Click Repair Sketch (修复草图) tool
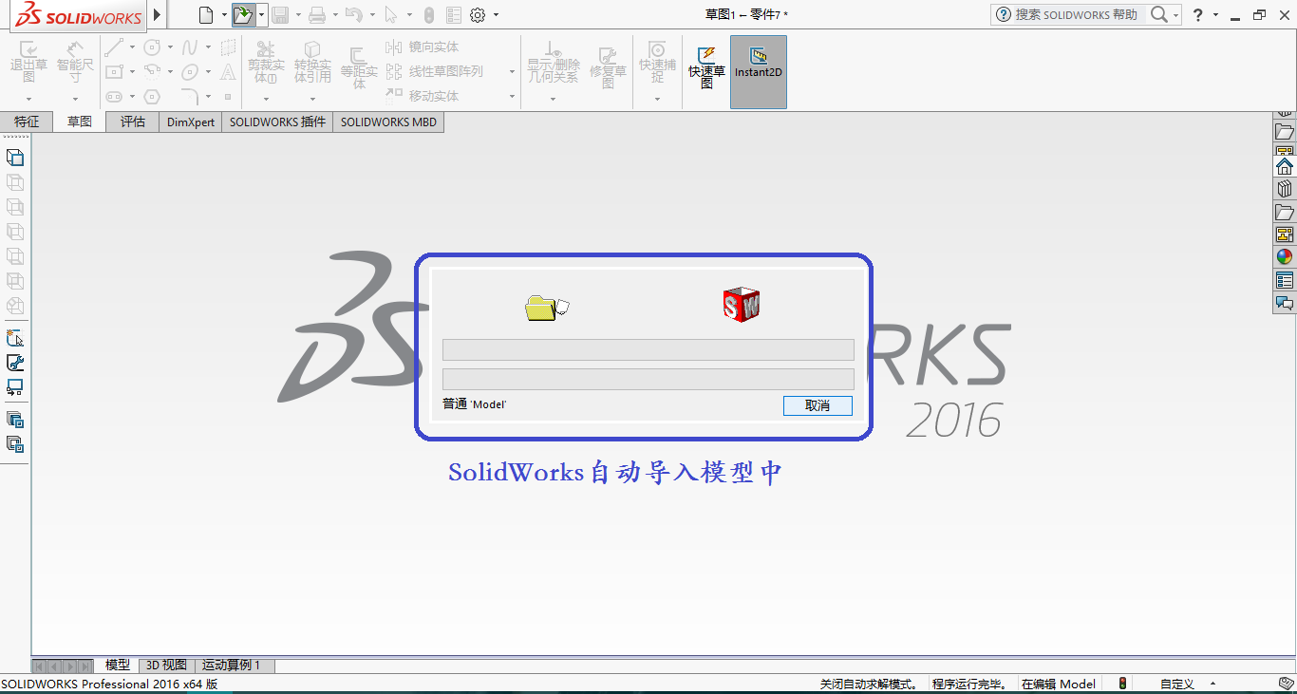This screenshot has height=694, width=1297. (608, 68)
